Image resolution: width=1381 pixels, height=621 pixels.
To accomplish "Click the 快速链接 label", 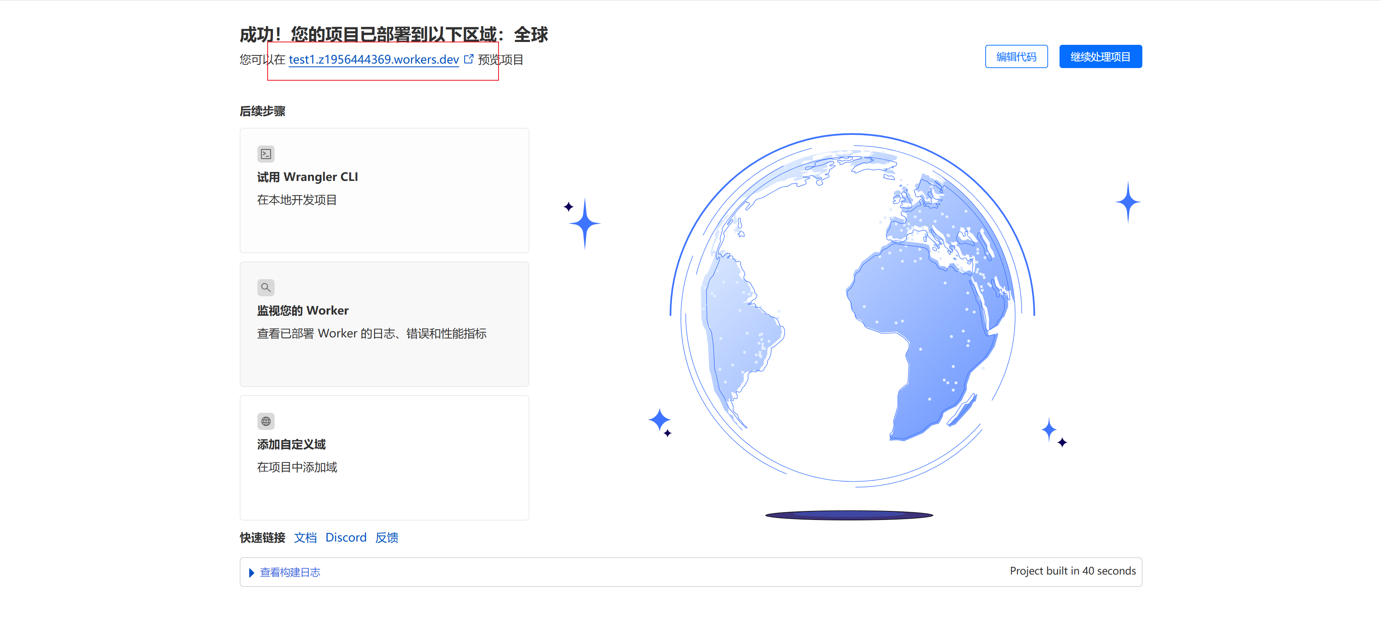I will 262,537.
